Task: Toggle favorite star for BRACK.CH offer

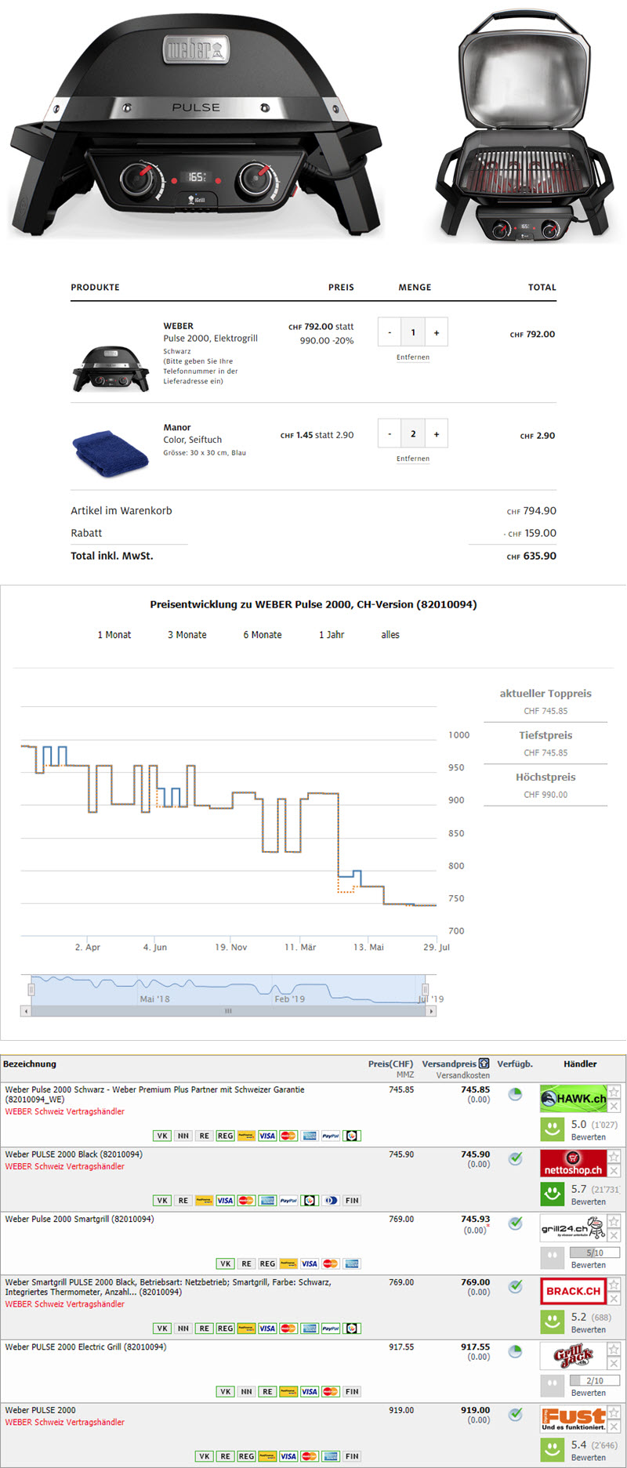Action: click(614, 1284)
